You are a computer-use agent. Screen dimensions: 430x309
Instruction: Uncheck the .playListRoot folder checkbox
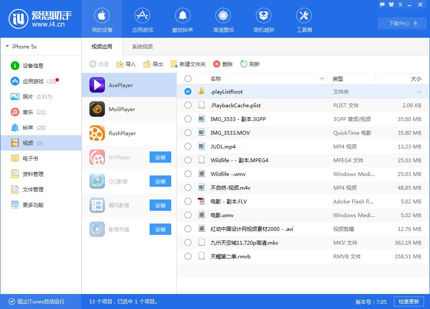pos(187,91)
